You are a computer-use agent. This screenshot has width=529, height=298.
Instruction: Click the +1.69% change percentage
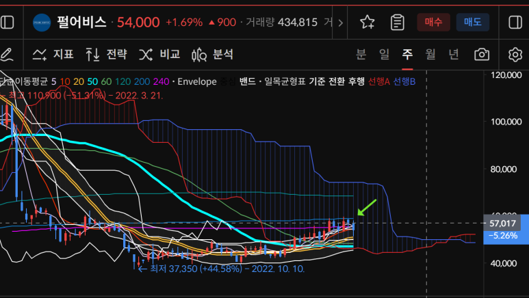point(184,23)
